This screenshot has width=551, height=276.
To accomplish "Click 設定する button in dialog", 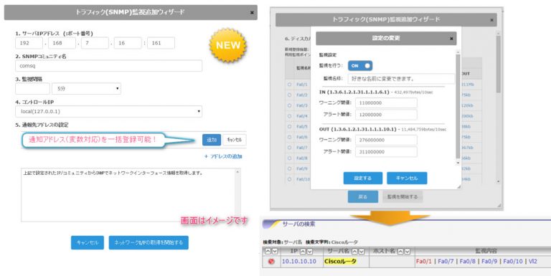I will 362,178.
